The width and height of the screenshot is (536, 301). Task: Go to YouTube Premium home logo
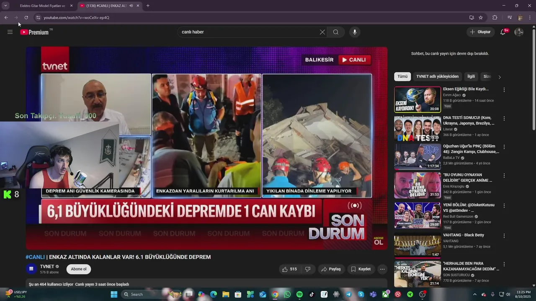tap(35, 32)
